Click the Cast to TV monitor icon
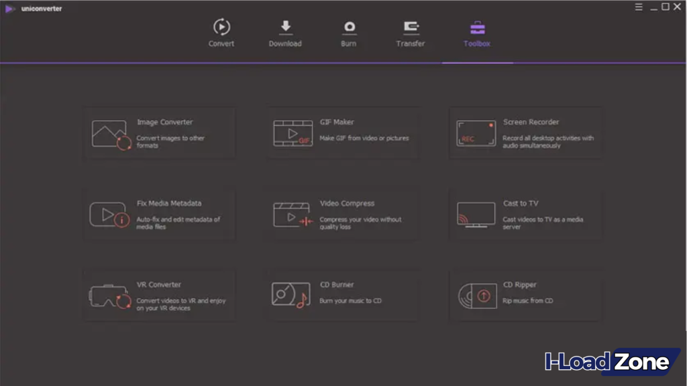 476,214
